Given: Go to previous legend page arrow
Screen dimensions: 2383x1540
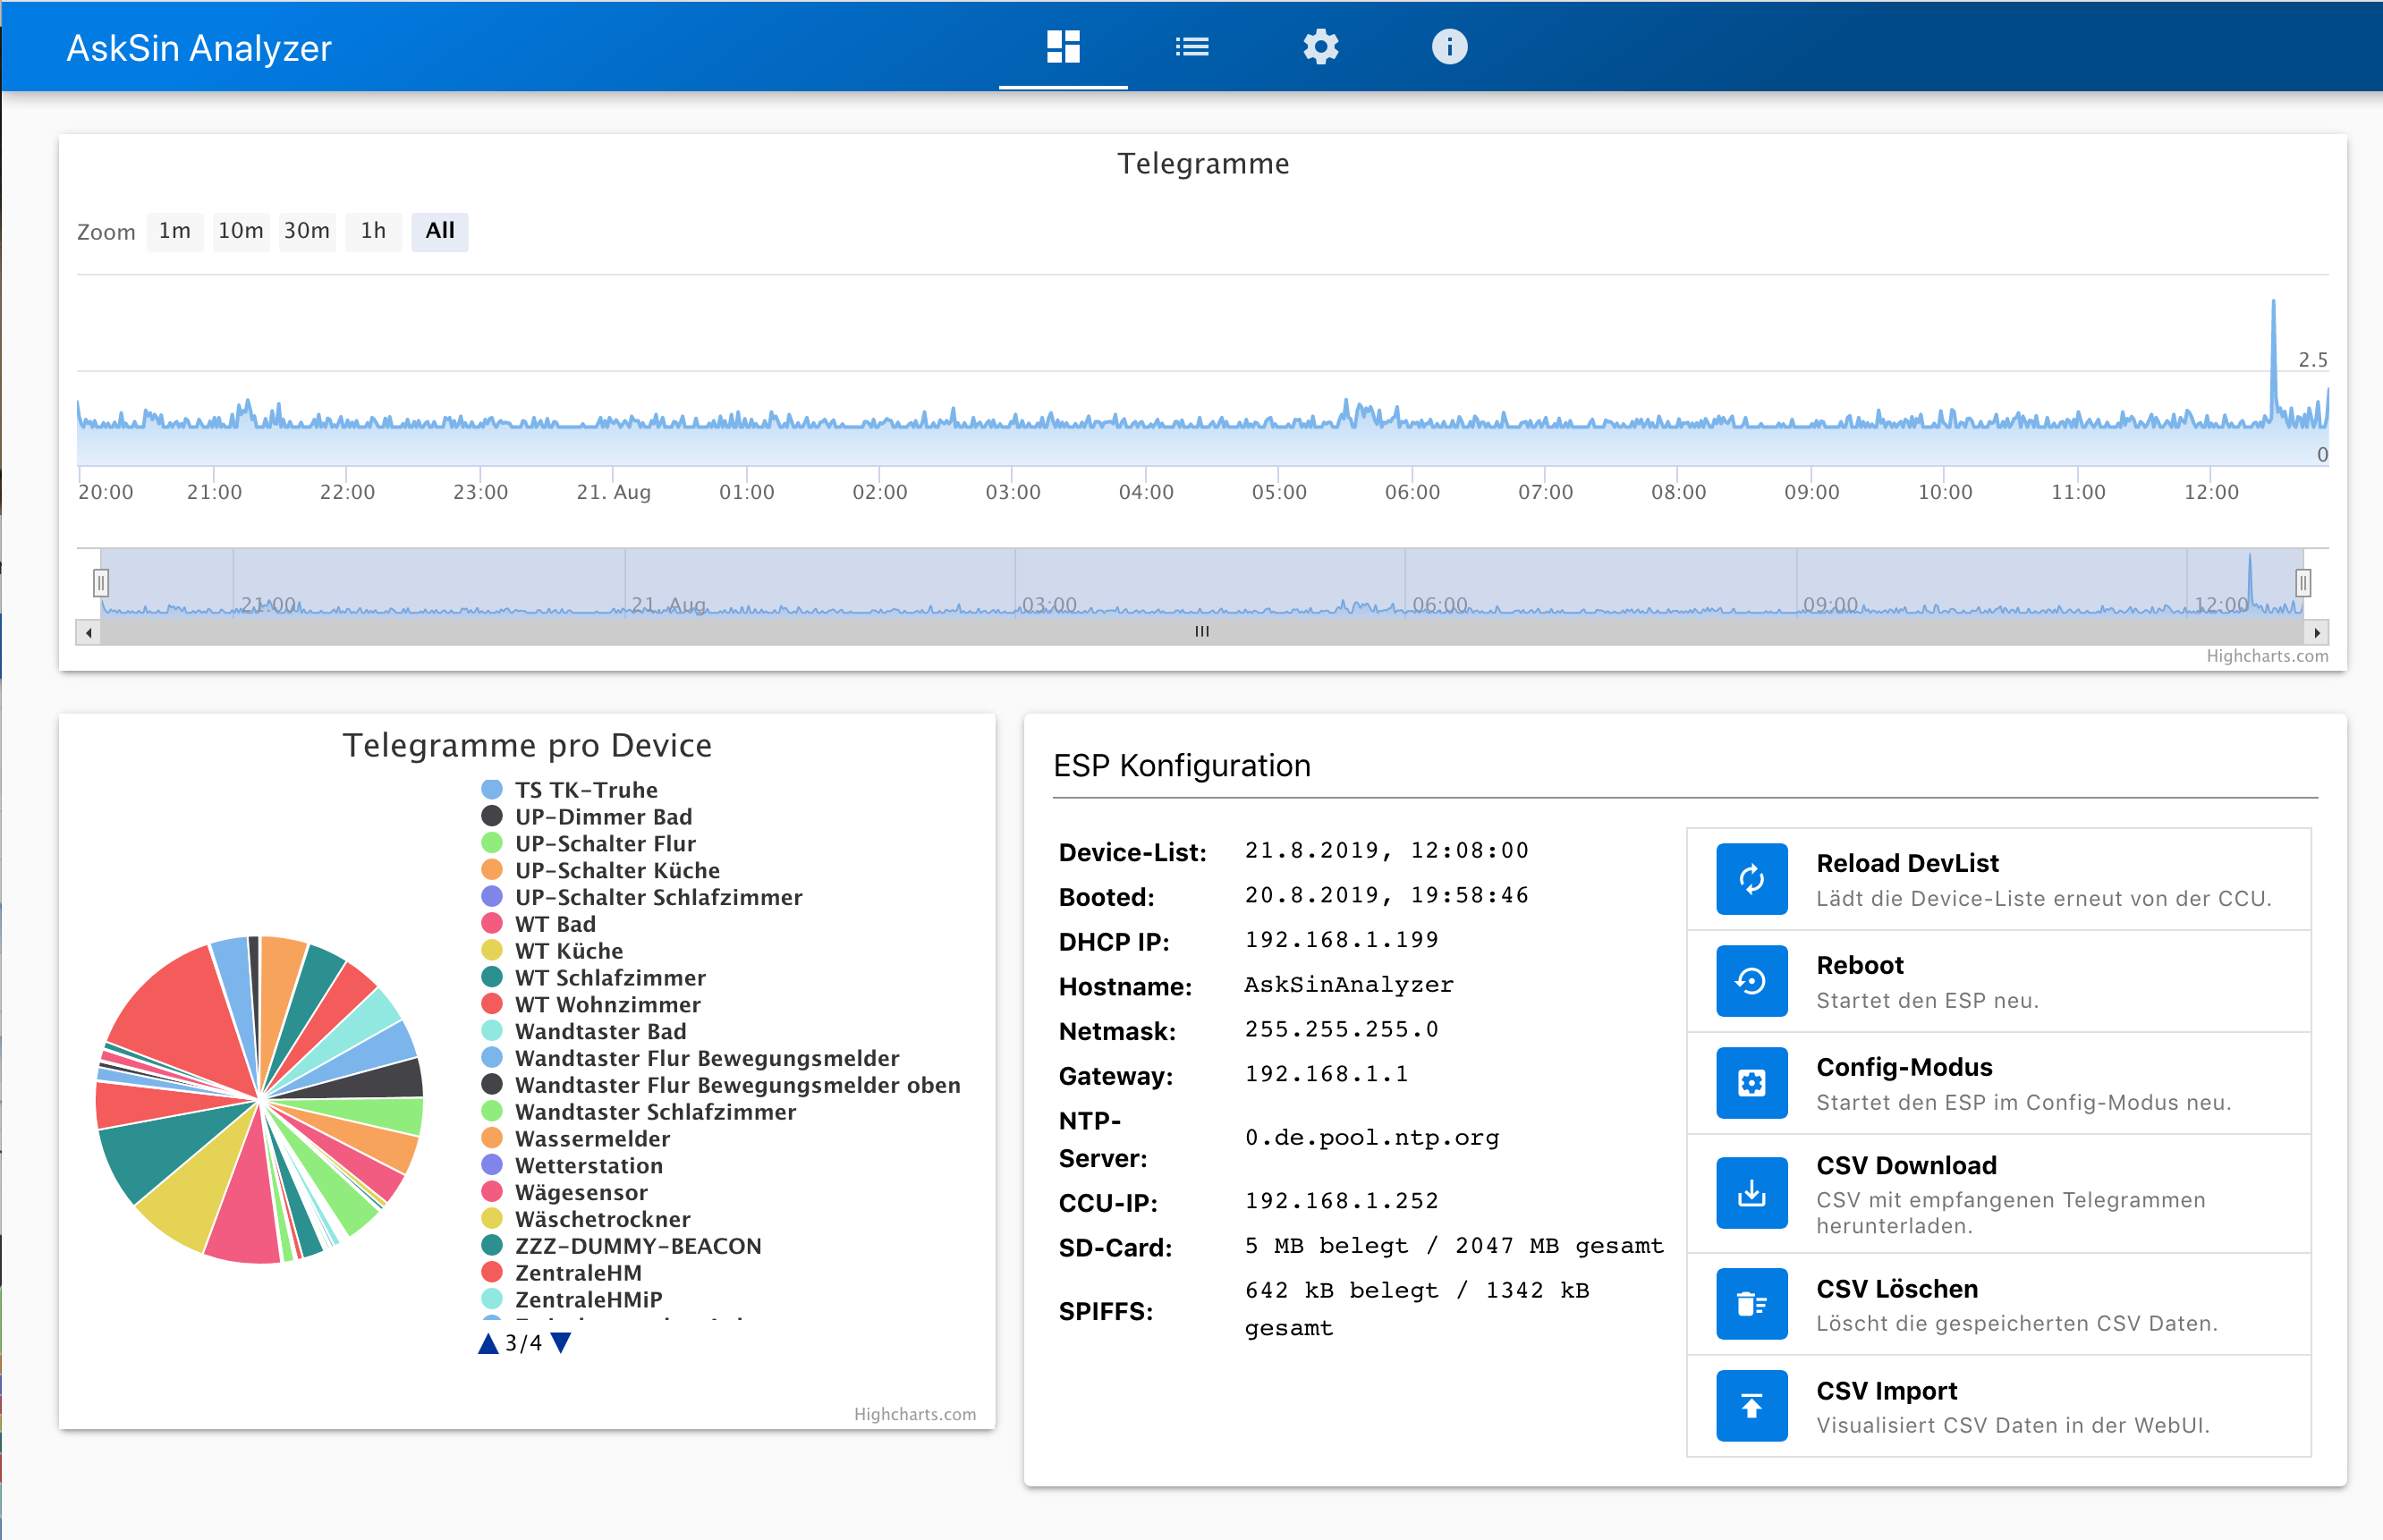Looking at the screenshot, I should click(488, 1343).
